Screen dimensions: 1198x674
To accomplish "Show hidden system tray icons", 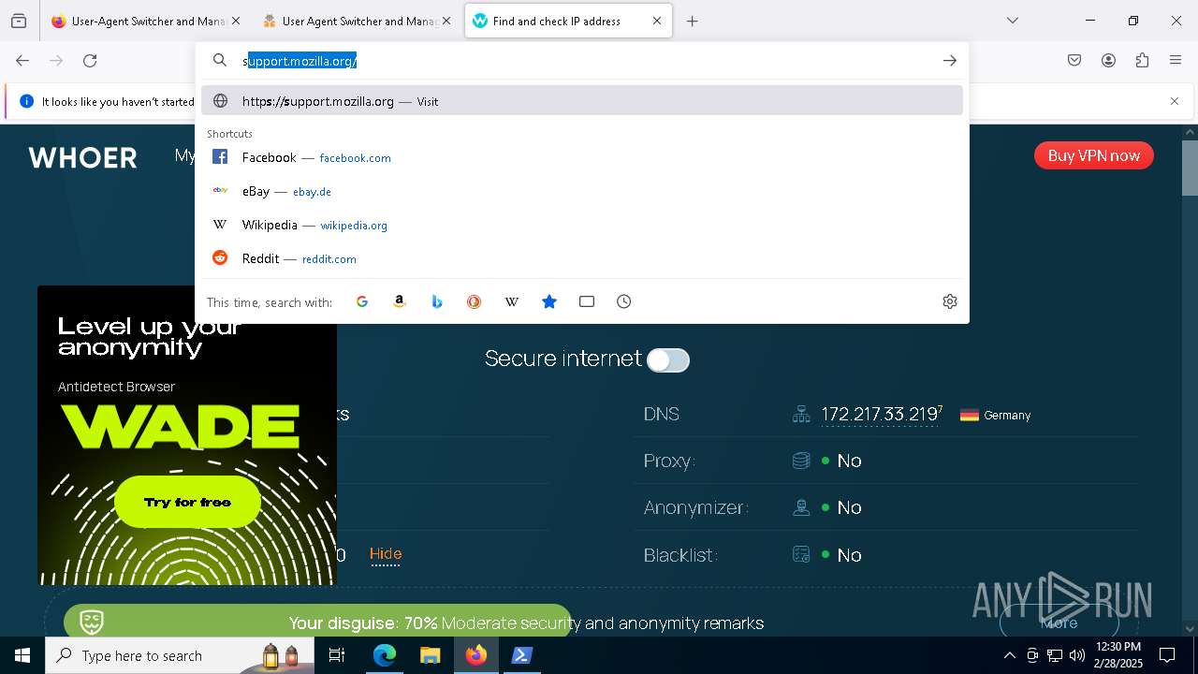I will (x=1009, y=655).
